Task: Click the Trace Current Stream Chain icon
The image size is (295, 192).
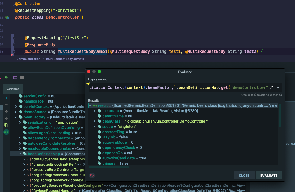Action: coord(22,77)
